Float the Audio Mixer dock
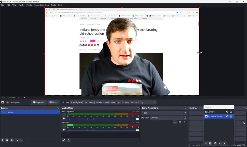 [x=138, y=108]
